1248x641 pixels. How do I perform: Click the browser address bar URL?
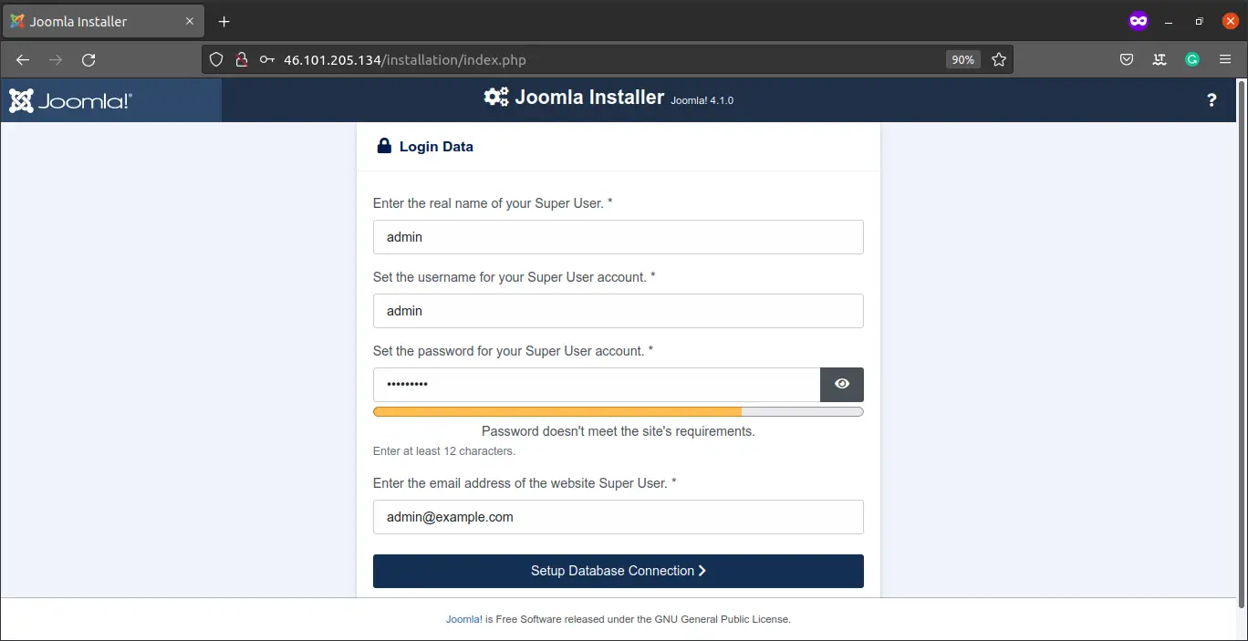tap(404, 60)
